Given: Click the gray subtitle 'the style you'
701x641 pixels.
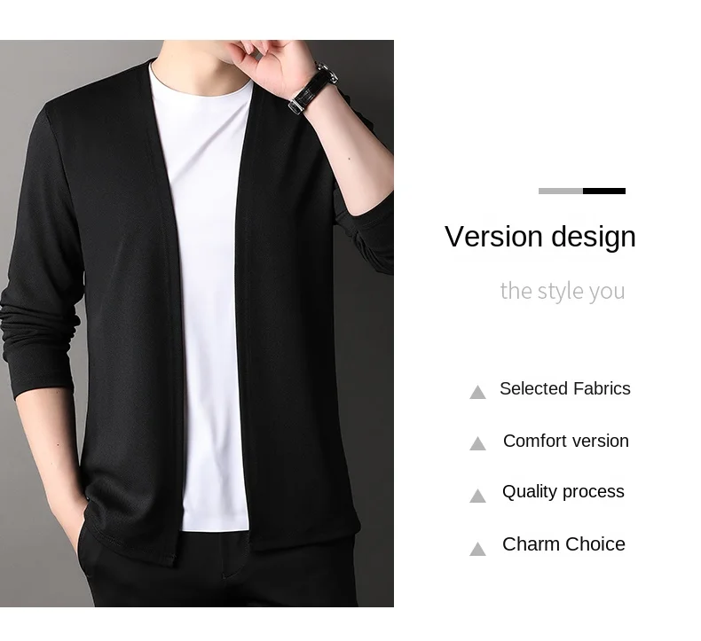Looking at the screenshot, I should tap(563, 291).
